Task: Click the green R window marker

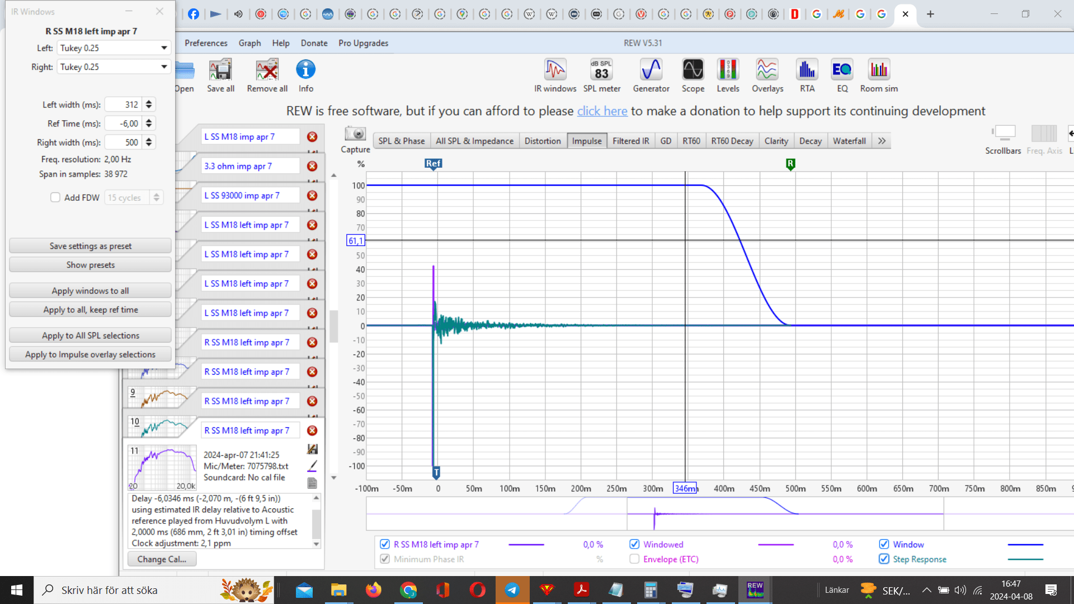Action: [790, 164]
